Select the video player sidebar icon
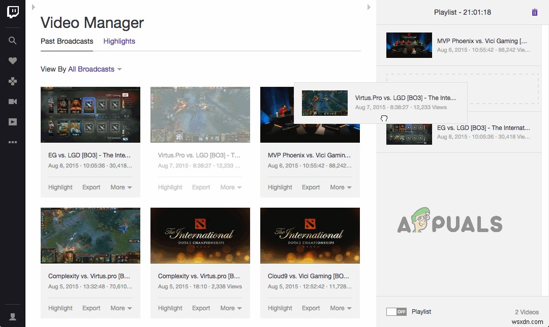Image resolution: width=549 pixels, height=327 pixels. 12,122
